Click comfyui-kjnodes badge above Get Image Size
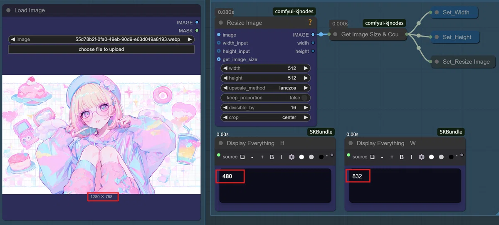Image resolution: width=499 pixels, height=225 pixels. (384, 23)
